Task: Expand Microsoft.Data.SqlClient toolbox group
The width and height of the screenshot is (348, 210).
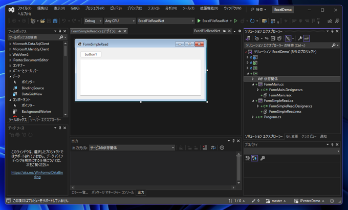Action: coord(10,44)
